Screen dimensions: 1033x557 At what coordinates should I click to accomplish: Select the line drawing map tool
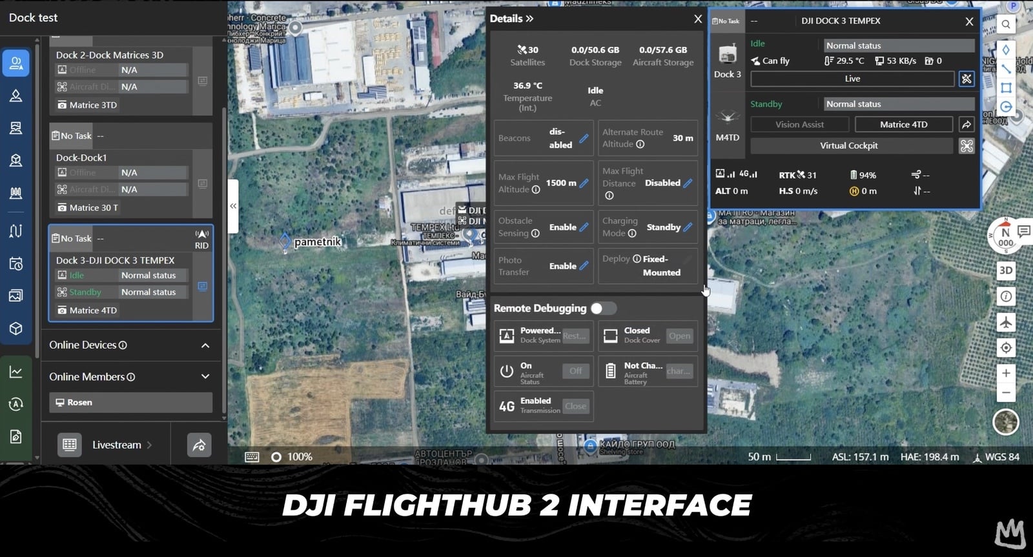(x=1006, y=68)
